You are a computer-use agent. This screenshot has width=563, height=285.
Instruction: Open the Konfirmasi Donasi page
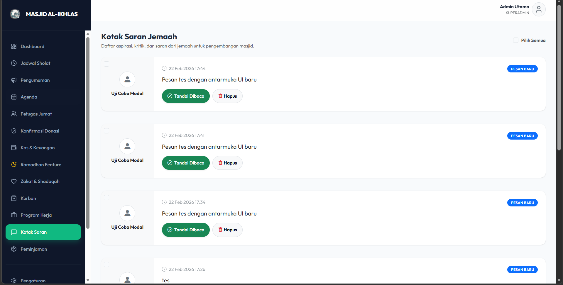coord(43,131)
